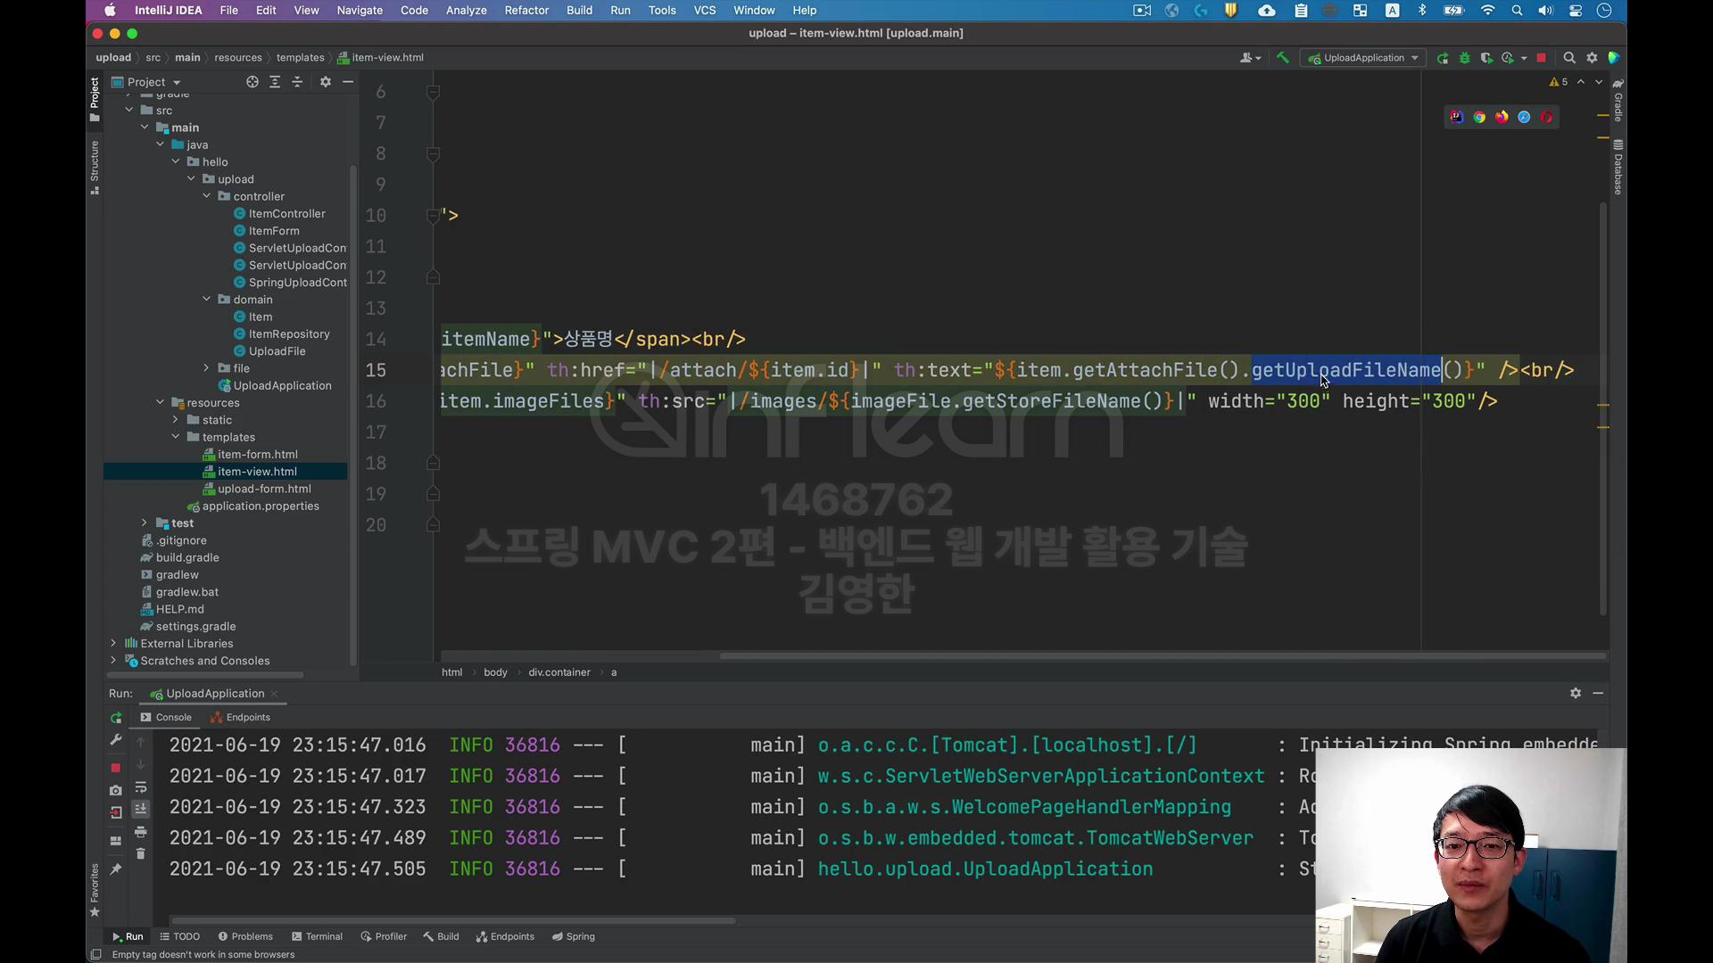This screenshot has width=1713, height=963.
Task: Open item-form.html in the project tree
Action: pos(257,455)
